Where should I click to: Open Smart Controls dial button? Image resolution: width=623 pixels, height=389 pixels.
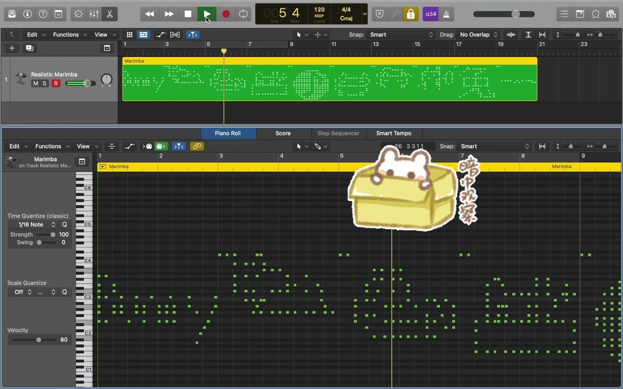(79, 14)
